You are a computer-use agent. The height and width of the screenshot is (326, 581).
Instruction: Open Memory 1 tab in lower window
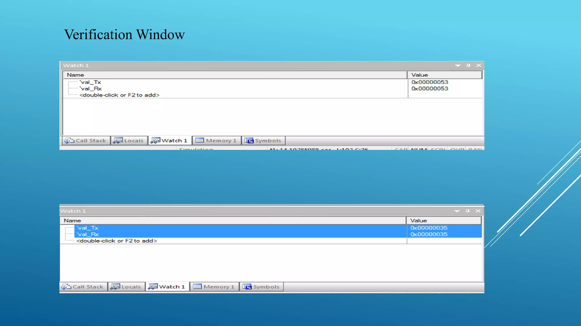coord(214,287)
